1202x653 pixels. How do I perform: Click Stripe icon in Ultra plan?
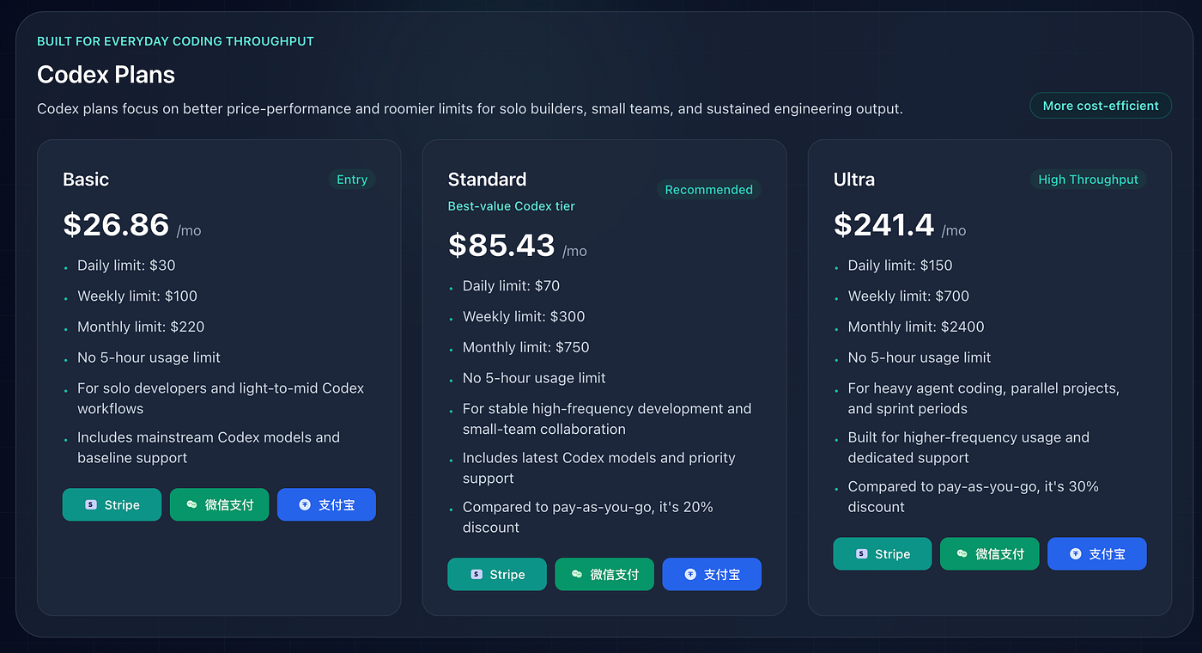tap(862, 554)
